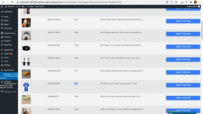Image resolution: width=203 pixels, height=114 pixels.
Task: Open the browser zoom magnifier icon
Action: [172, 2]
